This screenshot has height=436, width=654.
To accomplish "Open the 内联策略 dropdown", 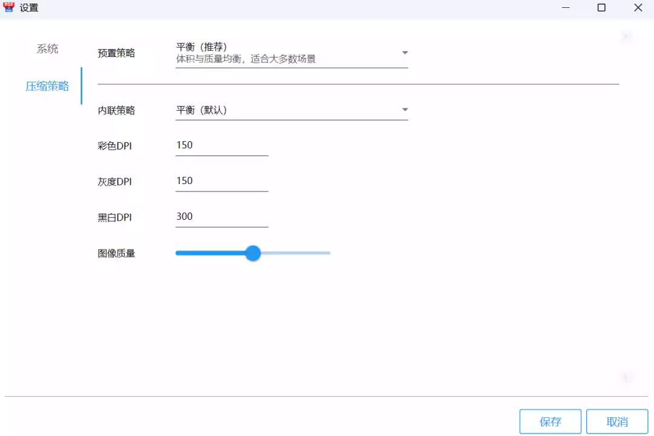I will [291, 110].
